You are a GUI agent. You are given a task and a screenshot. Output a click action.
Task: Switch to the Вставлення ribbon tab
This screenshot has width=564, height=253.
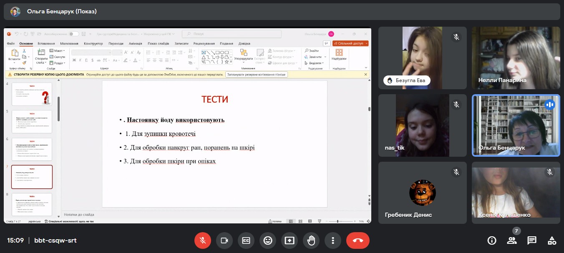(x=46, y=43)
